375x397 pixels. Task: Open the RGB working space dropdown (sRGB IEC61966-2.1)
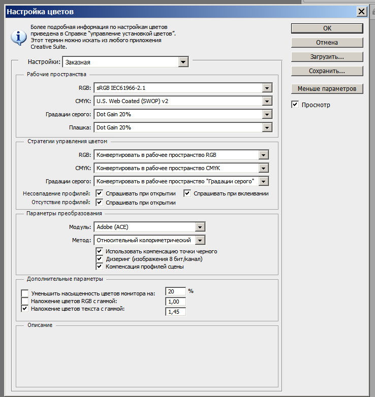click(183, 88)
